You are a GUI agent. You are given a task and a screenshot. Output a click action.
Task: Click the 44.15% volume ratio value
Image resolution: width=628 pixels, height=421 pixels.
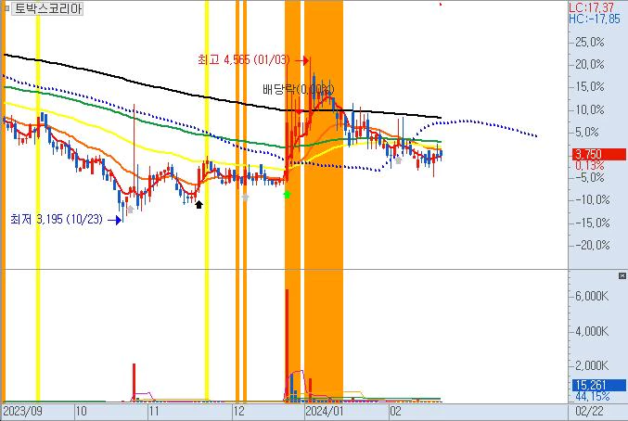(x=593, y=396)
